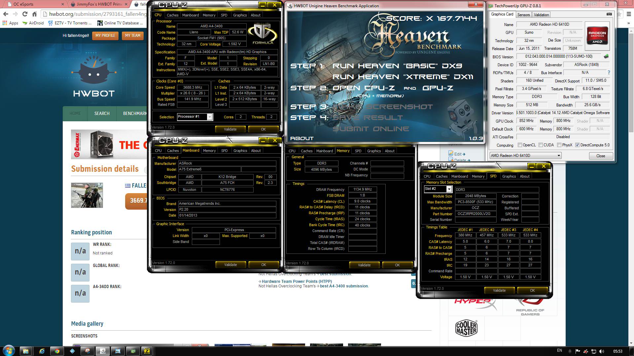Open Kodi from the taskbar
Screen dimensions: 634x356
(72, 351)
